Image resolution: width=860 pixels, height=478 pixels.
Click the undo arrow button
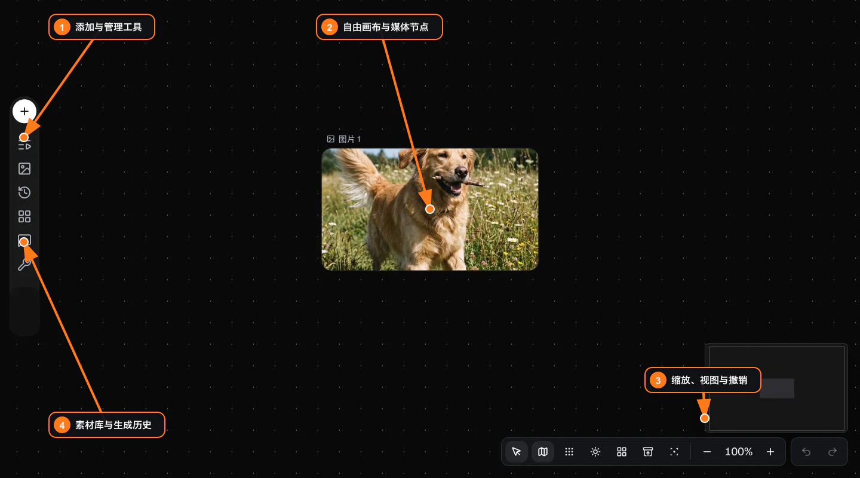tap(806, 452)
